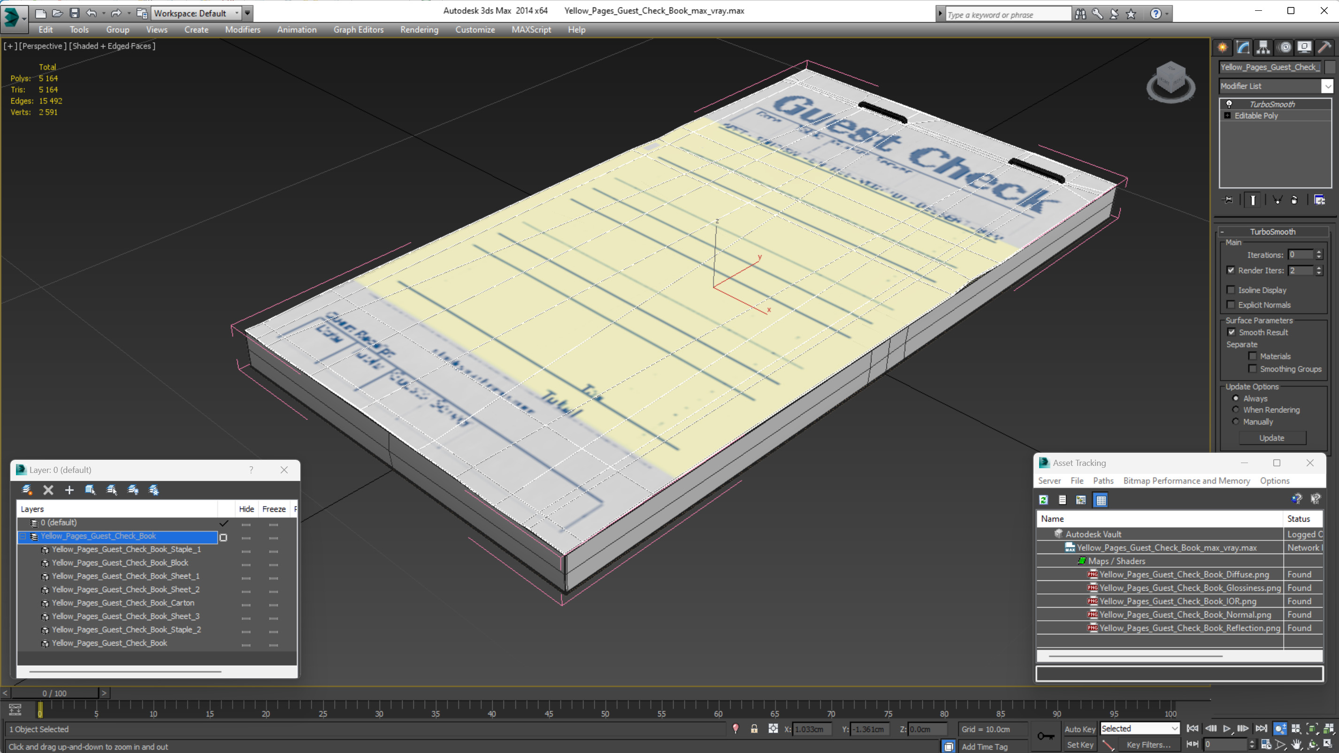Click the Undo arrow icon
Image resolution: width=1339 pixels, height=753 pixels.
[x=92, y=13]
